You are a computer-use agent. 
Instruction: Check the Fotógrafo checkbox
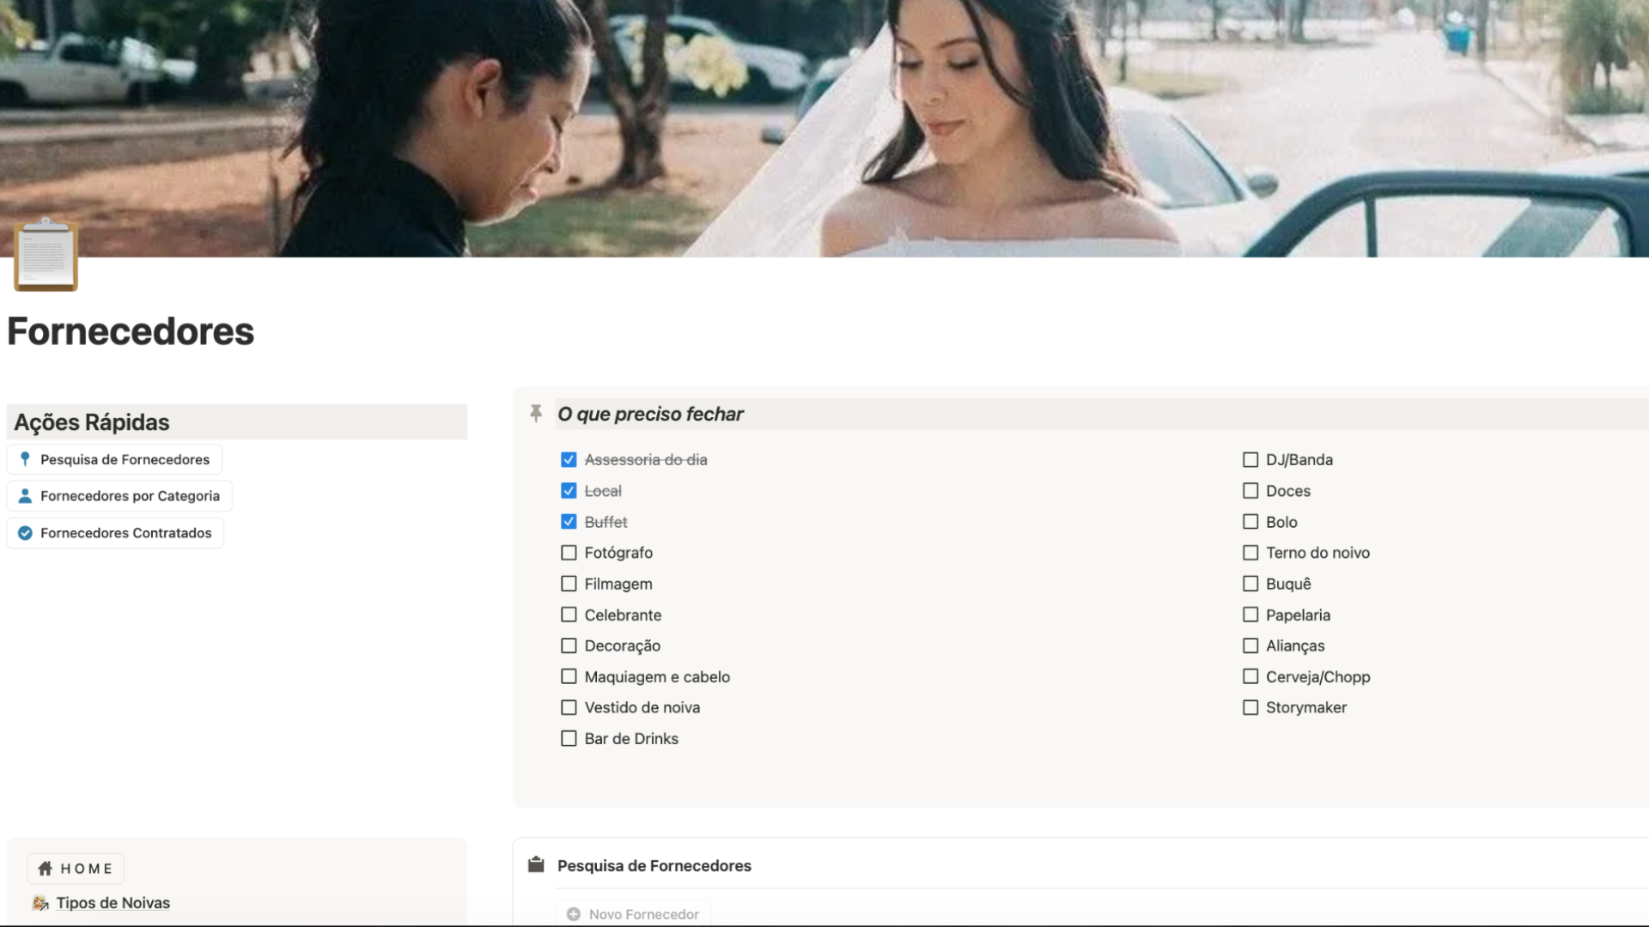pos(569,553)
